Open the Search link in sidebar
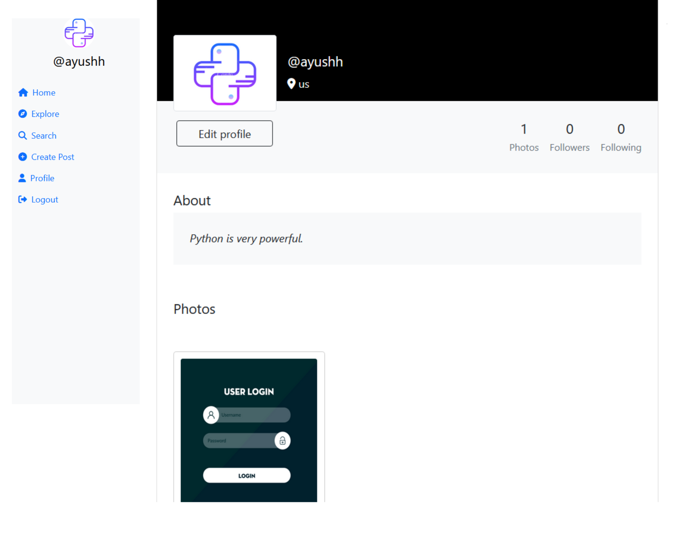This screenshot has height=543, width=679. coord(44,136)
